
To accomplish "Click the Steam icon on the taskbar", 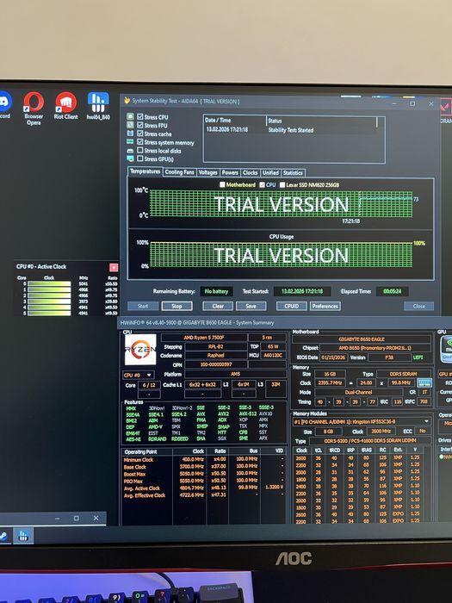I will [4, 536].
